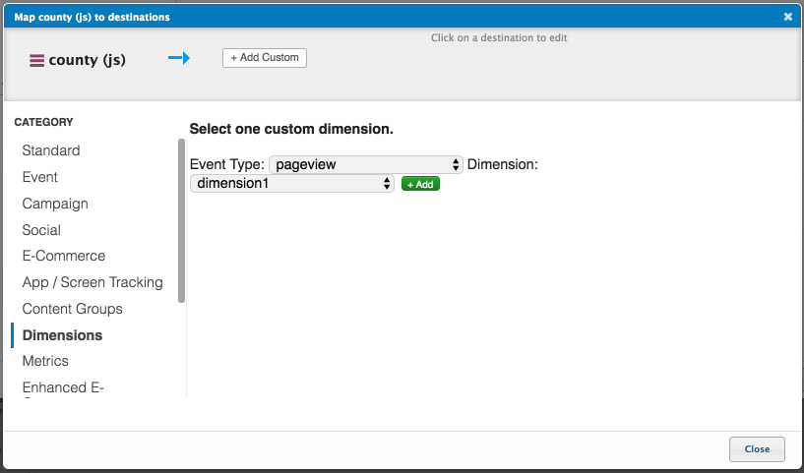Go to the Metrics category
Screen dimensions: 804x473
click(45, 361)
